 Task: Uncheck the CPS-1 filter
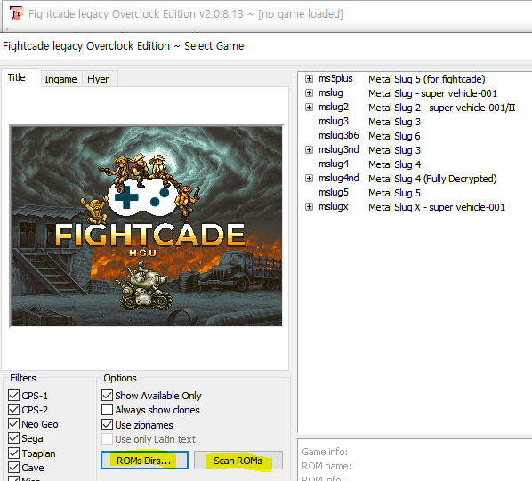14,395
